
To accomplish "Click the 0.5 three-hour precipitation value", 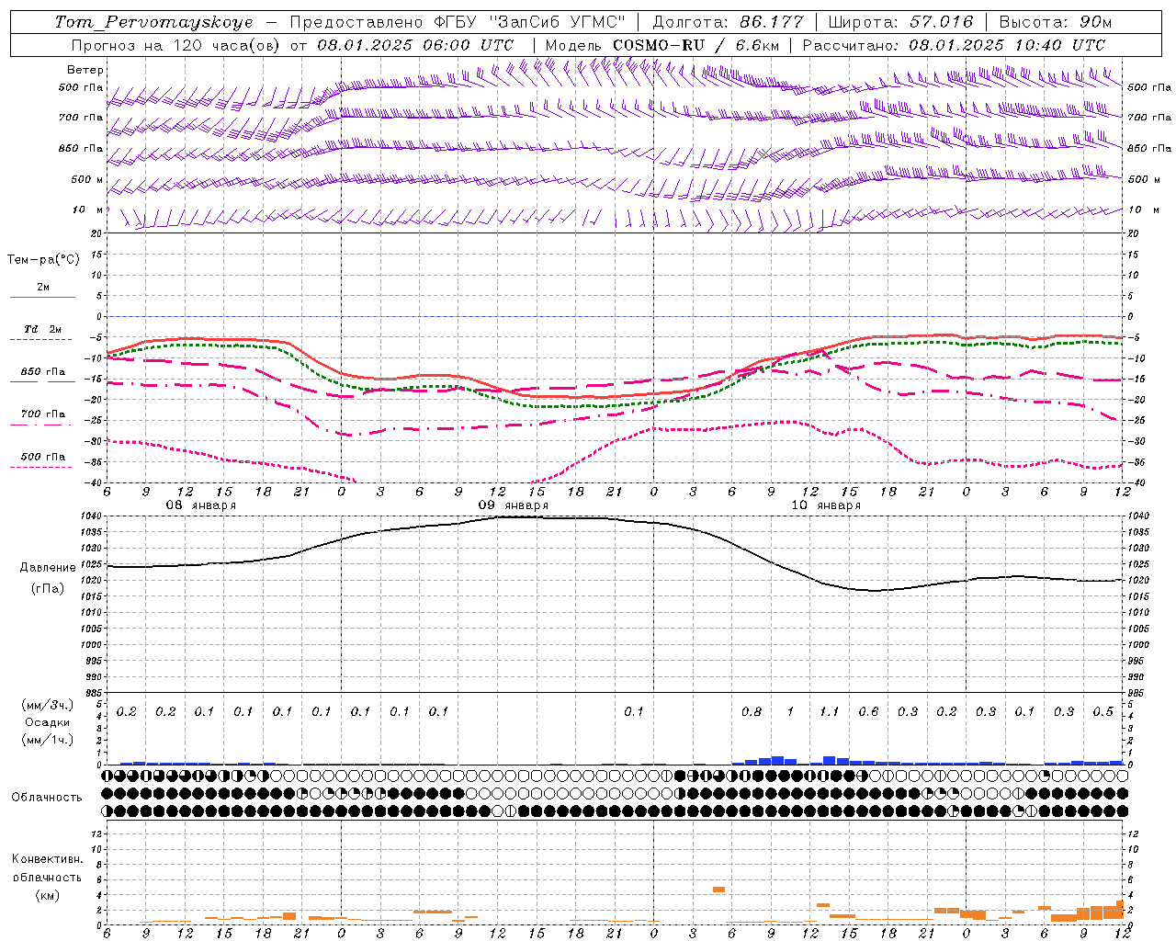I will click(1102, 711).
